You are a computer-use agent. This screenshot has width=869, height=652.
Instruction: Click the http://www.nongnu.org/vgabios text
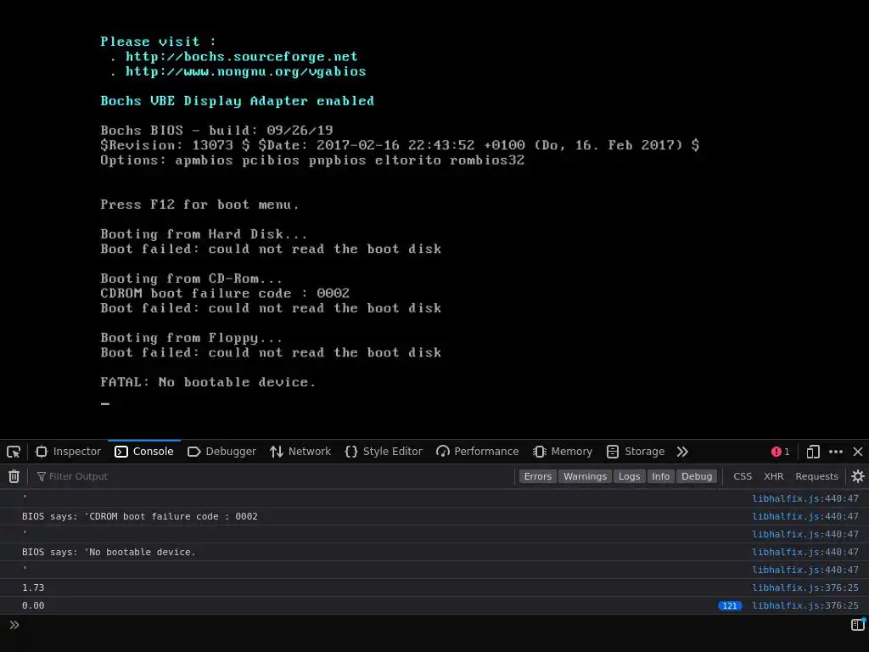coord(245,71)
